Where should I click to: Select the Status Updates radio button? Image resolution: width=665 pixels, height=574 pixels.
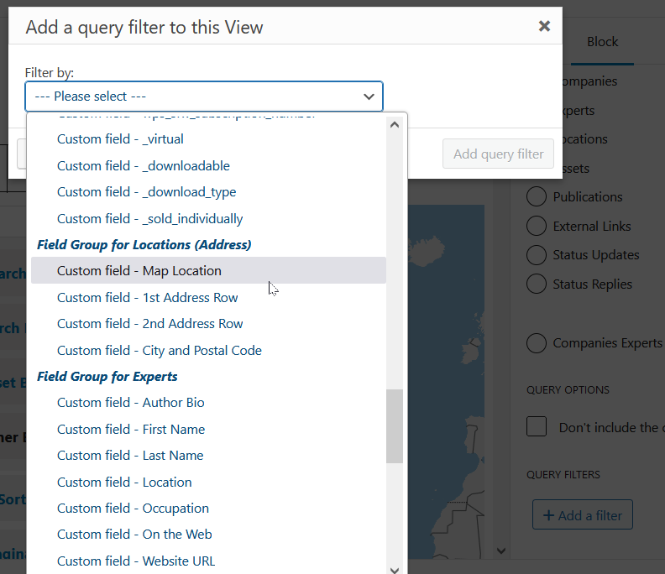[x=536, y=255]
